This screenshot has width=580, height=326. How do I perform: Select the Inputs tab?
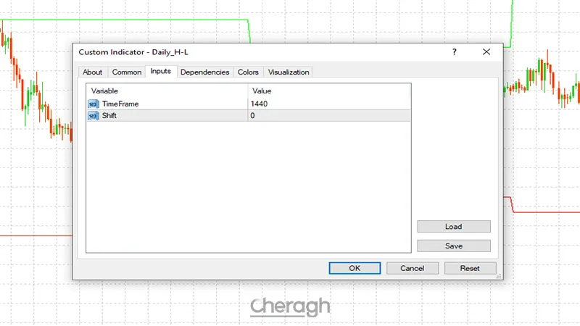(160, 71)
